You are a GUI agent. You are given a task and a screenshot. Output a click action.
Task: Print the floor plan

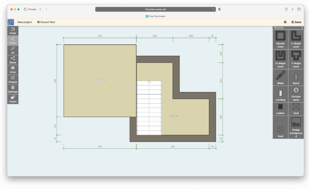[13, 70]
